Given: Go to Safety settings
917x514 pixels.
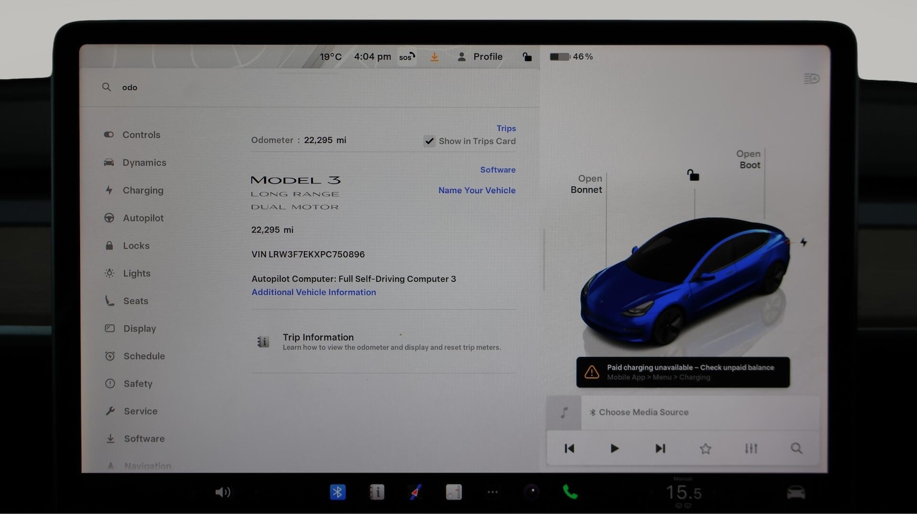Looking at the screenshot, I should point(128,383).
